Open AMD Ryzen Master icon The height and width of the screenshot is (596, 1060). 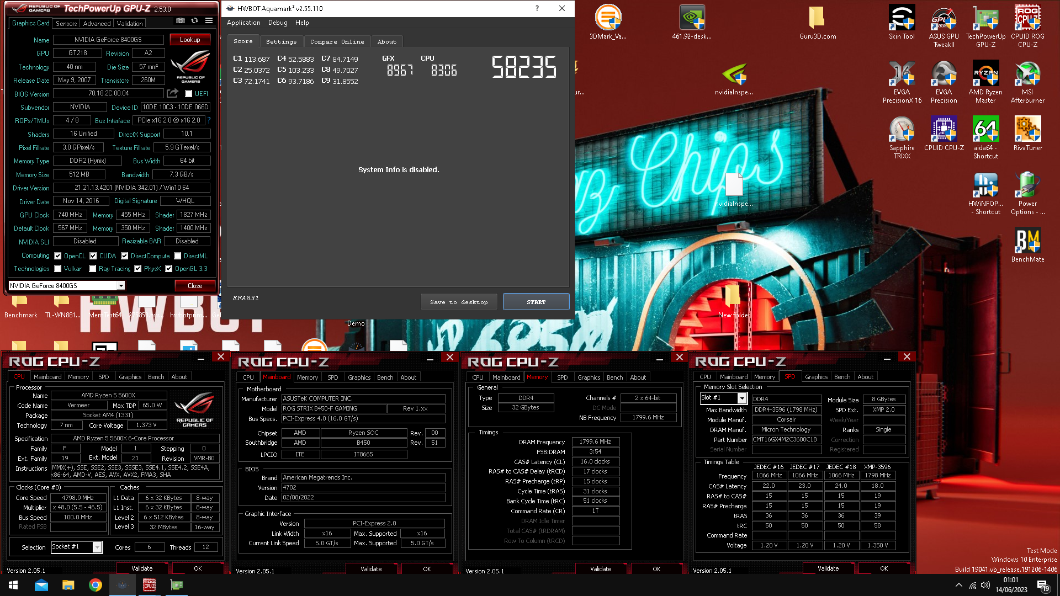(985, 82)
